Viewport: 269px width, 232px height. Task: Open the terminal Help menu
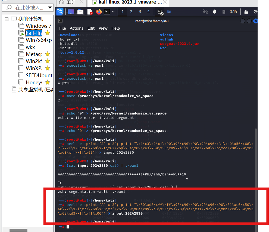click(116, 28)
